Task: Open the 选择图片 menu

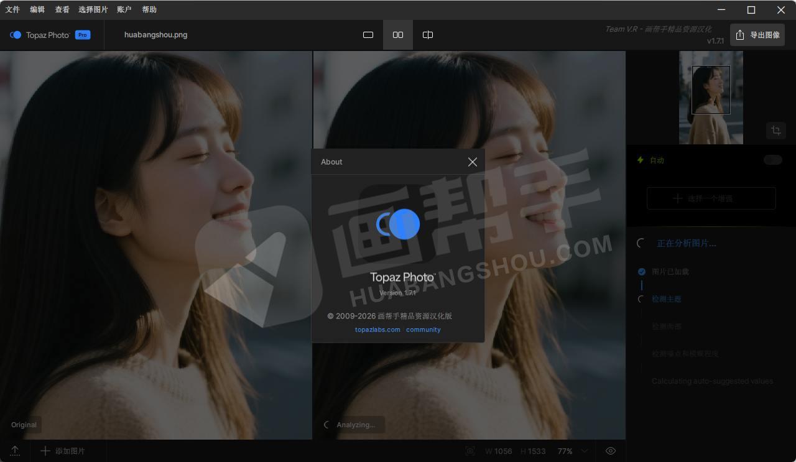Action: [x=93, y=9]
